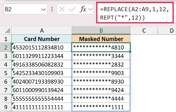Select row 4 header
This screenshot has width=176, height=112.
tap(6, 64)
